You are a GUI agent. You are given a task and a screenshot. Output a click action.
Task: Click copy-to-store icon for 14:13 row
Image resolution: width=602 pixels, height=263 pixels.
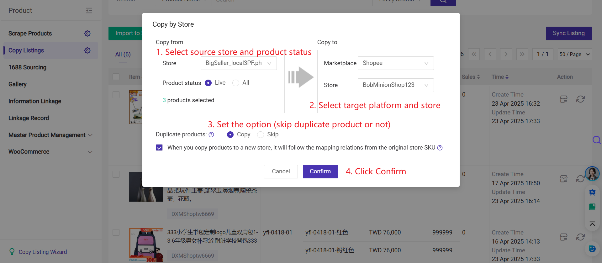click(564, 237)
